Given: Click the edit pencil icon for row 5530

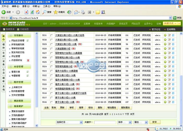Looking at the screenshot, I should click(x=169, y=40).
